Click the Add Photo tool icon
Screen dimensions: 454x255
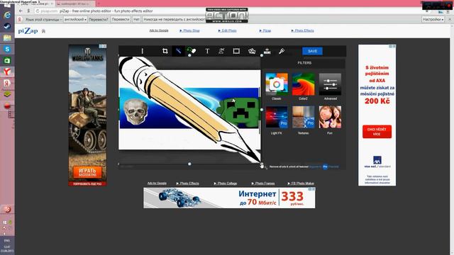tap(252, 51)
